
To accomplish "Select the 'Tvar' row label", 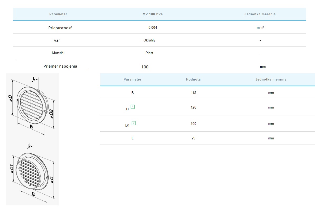I will (56, 40).
